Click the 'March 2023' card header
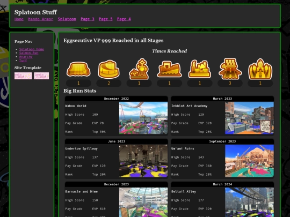Viewport: 290px width, 217px height. pyautogui.click(x=222, y=99)
